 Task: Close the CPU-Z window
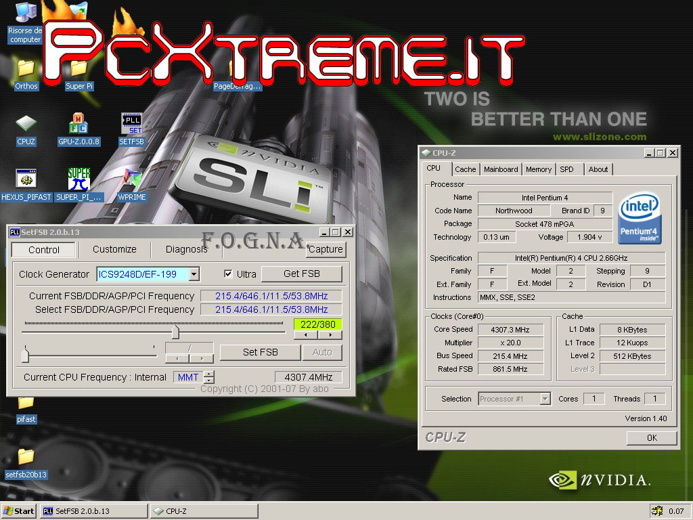point(672,153)
